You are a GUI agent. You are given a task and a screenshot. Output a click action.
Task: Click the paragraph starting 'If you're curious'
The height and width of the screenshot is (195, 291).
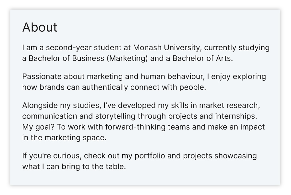139,161
